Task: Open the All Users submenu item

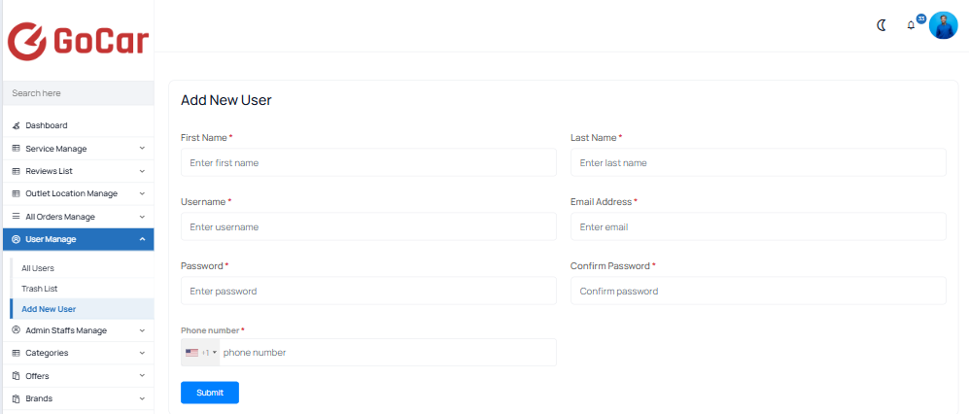Action: click(38, 268)
